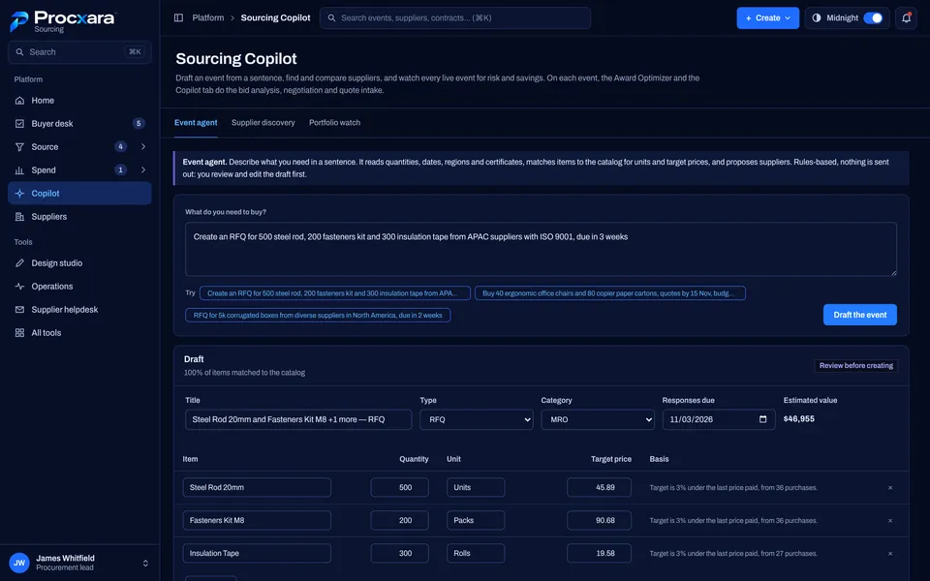The height and width of the screenshot is (581, 930).
Task: Click the Spend bar chart icon
Action: tap(19, 170)
